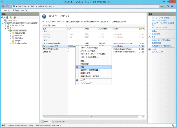This screenshot has width=177, height=128.
Task: Select the CGI-exe row
Action: (93, 34)
